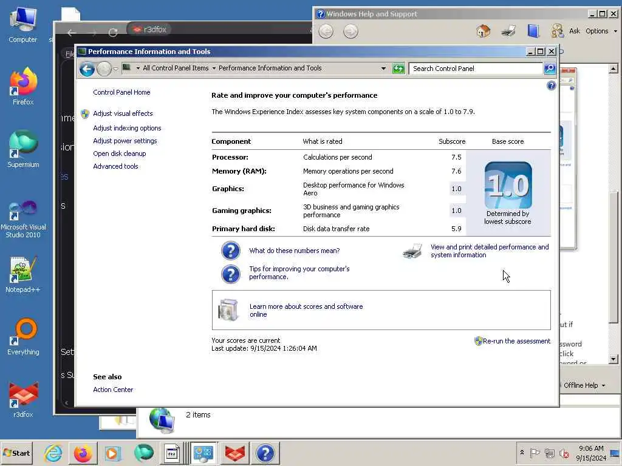Click the Help window scrollbar up arrow
Image resolution: width=622 pixels, height=466 pixels.
point(613,69)
